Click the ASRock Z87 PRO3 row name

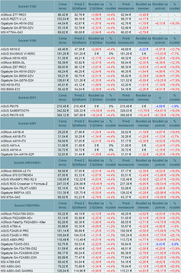tap(13, 67)
